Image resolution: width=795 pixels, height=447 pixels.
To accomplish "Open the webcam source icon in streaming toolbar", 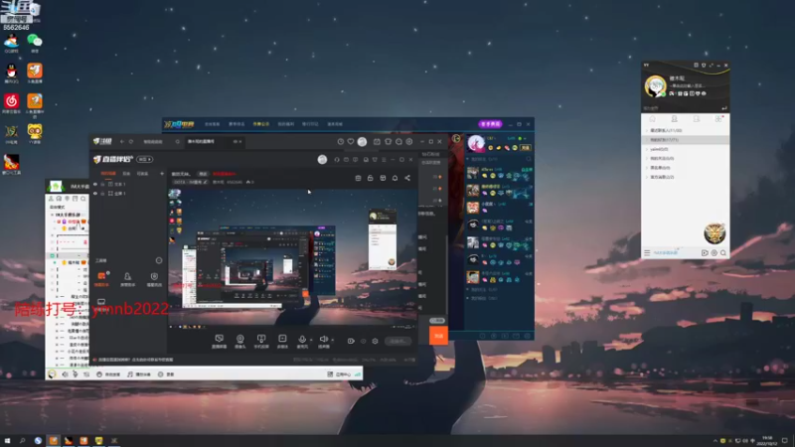I will click(240, 339).
